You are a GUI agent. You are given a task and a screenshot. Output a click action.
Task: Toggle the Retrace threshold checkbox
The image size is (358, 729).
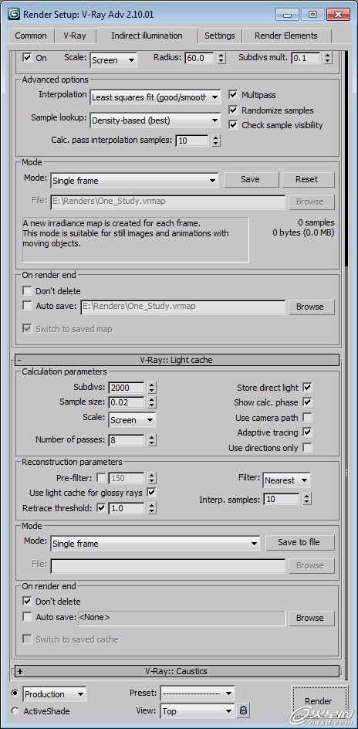(101, 507)
